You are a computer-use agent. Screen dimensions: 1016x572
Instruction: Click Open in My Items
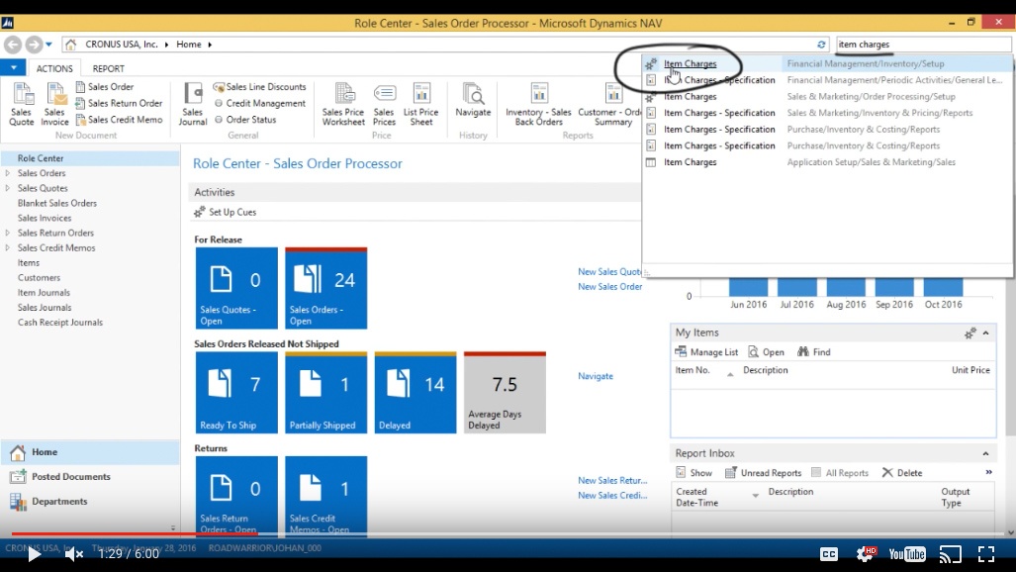point(766,351)
